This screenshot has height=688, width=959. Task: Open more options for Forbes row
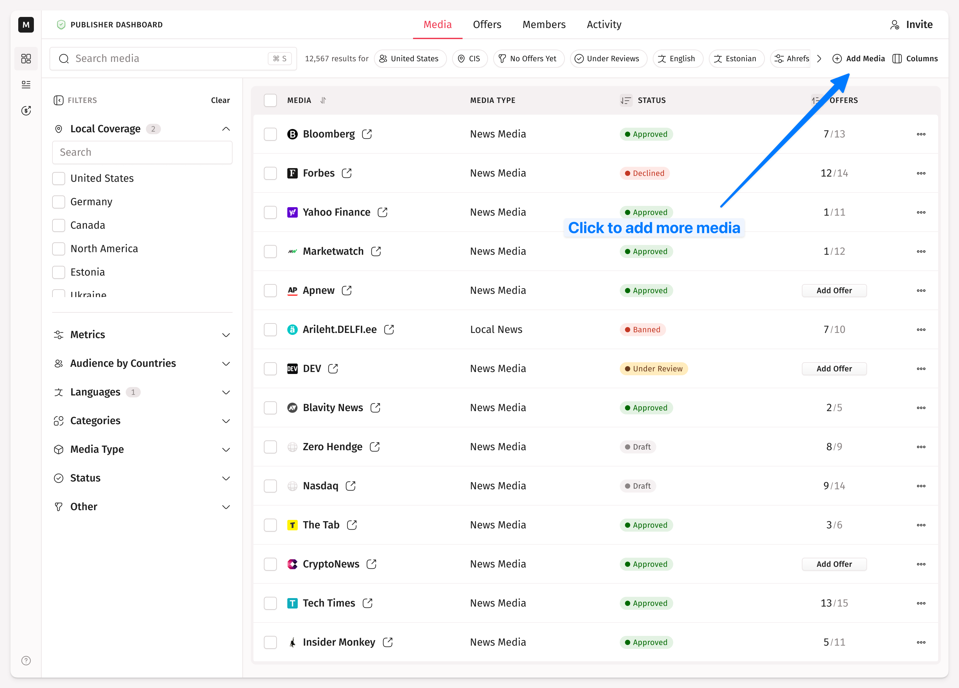921,173
